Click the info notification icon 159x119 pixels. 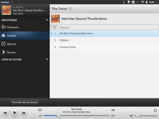click(x=133, y=2)
